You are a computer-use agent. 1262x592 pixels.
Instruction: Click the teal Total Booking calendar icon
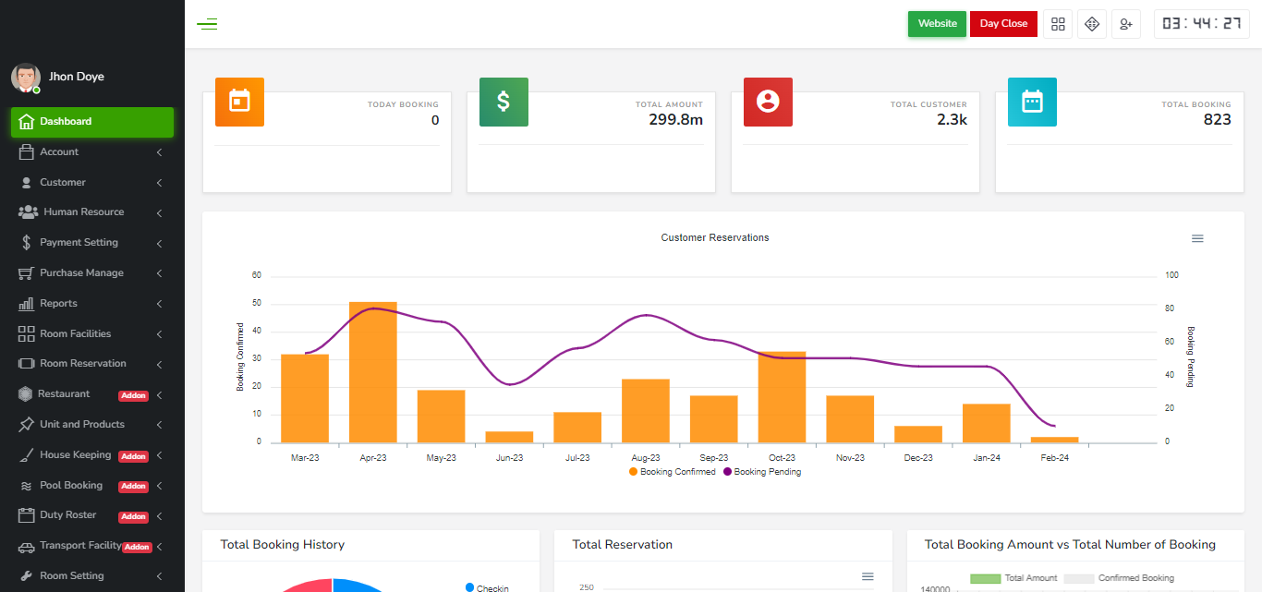click(1032, 102)
